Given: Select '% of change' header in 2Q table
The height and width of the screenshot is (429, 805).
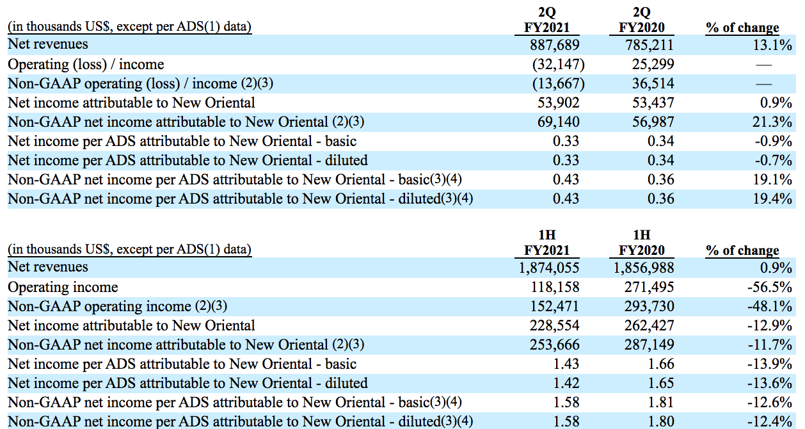Looking at the screenshot, I should pos(742,28).
